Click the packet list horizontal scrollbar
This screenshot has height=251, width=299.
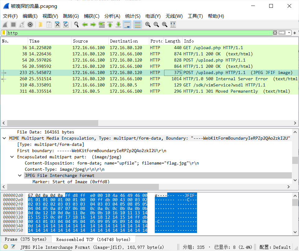click(53, 123)
